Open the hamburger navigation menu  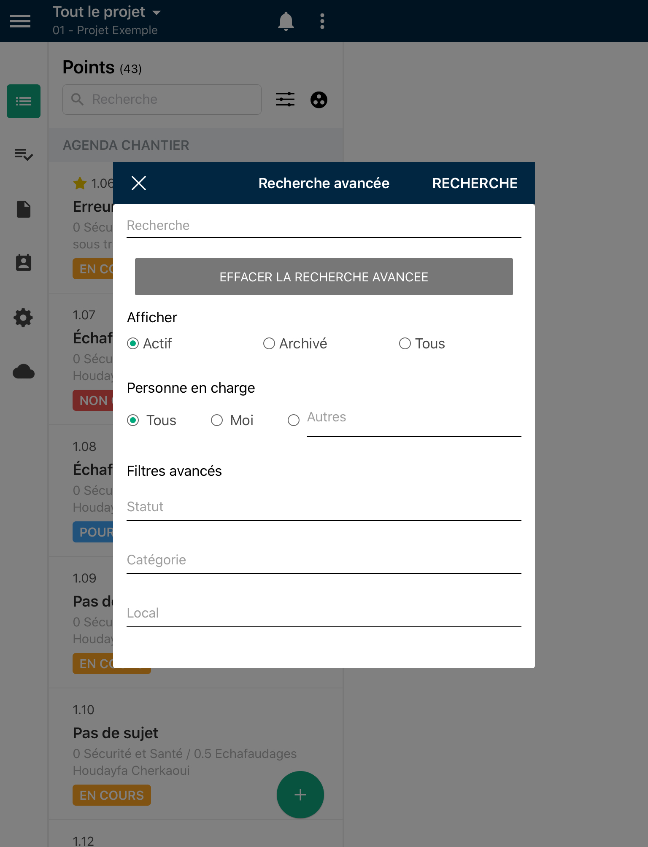click(x=20, y=21)
